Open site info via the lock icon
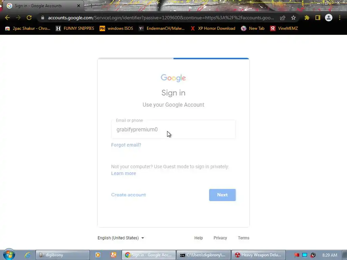 [42, 18]
